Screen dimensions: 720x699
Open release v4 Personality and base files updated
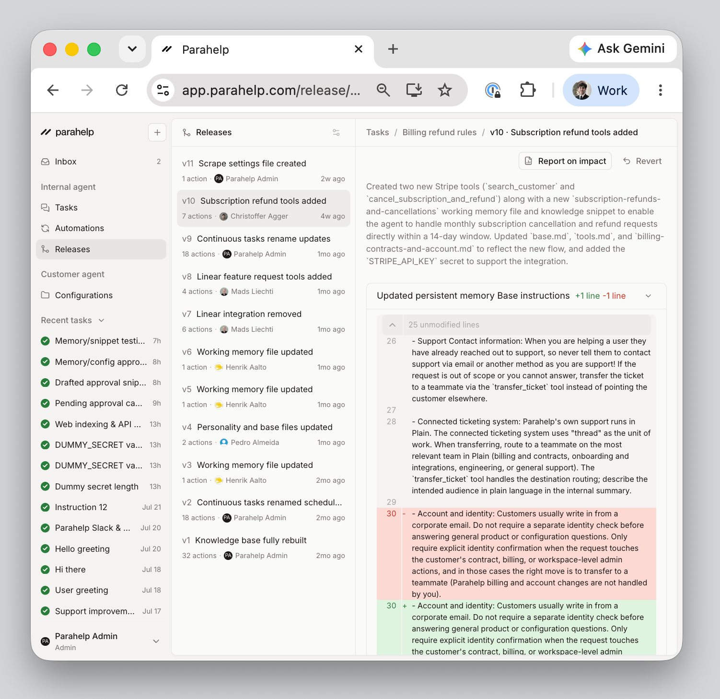pyautogui.click(x=263, y=434)
